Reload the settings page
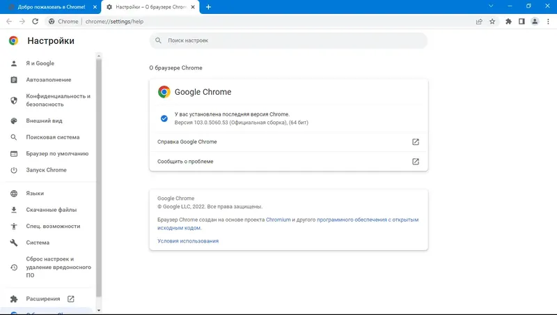Screen dimensions: 557x315 point(36,22)
